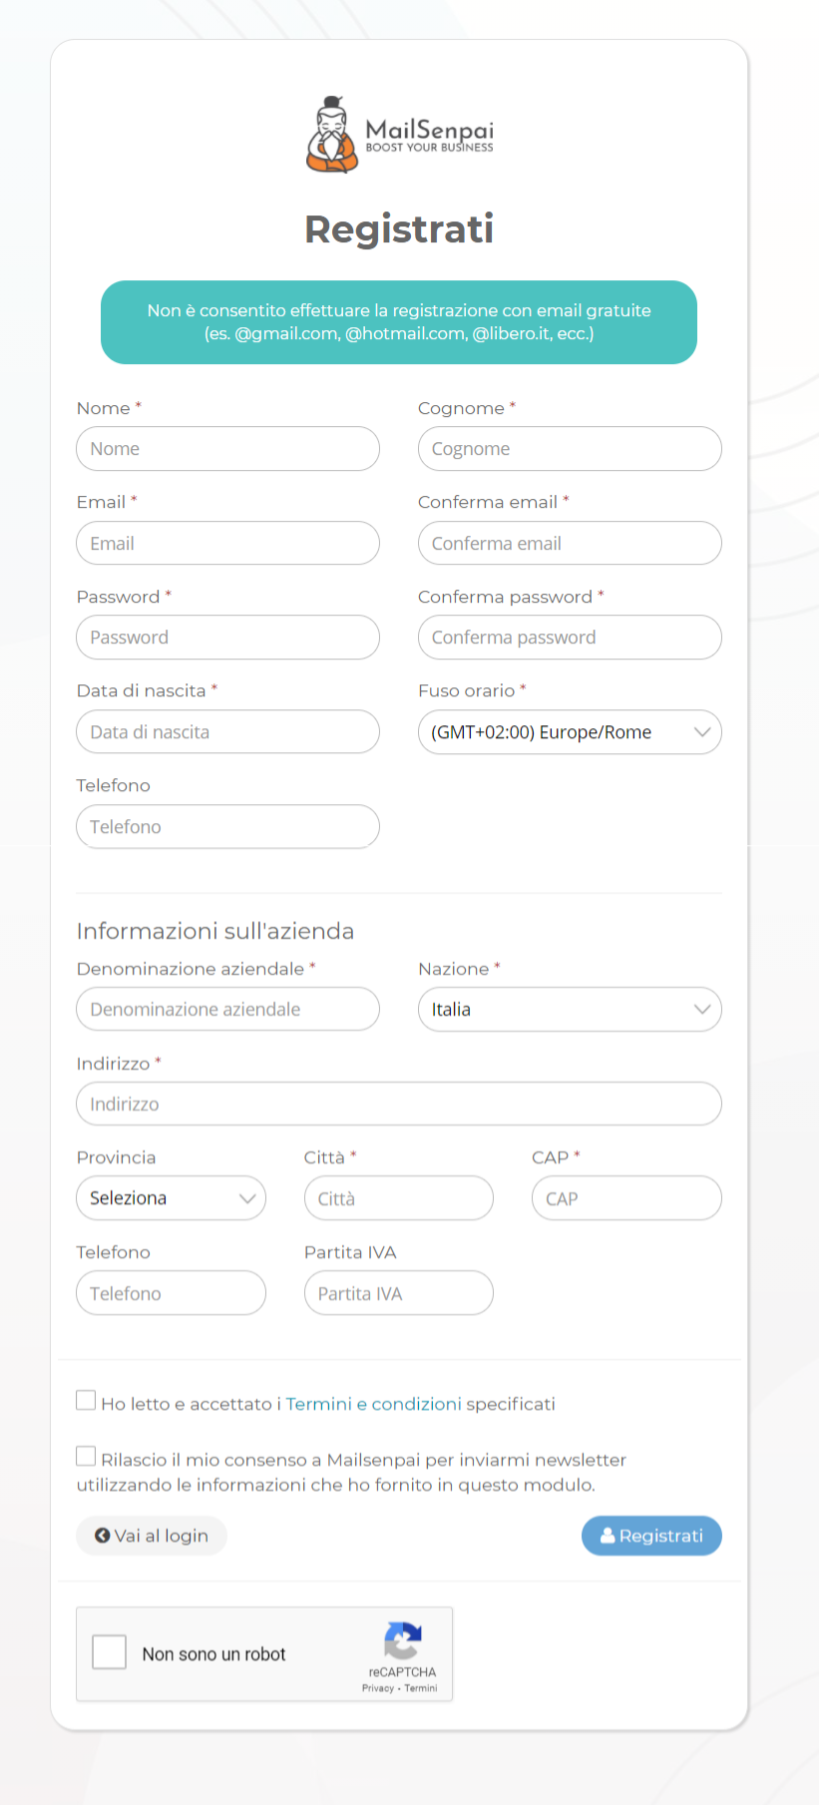Viewport: 819px width, 1805px height.
Task: Focus the Nome input field
Action: coord(227,449)
